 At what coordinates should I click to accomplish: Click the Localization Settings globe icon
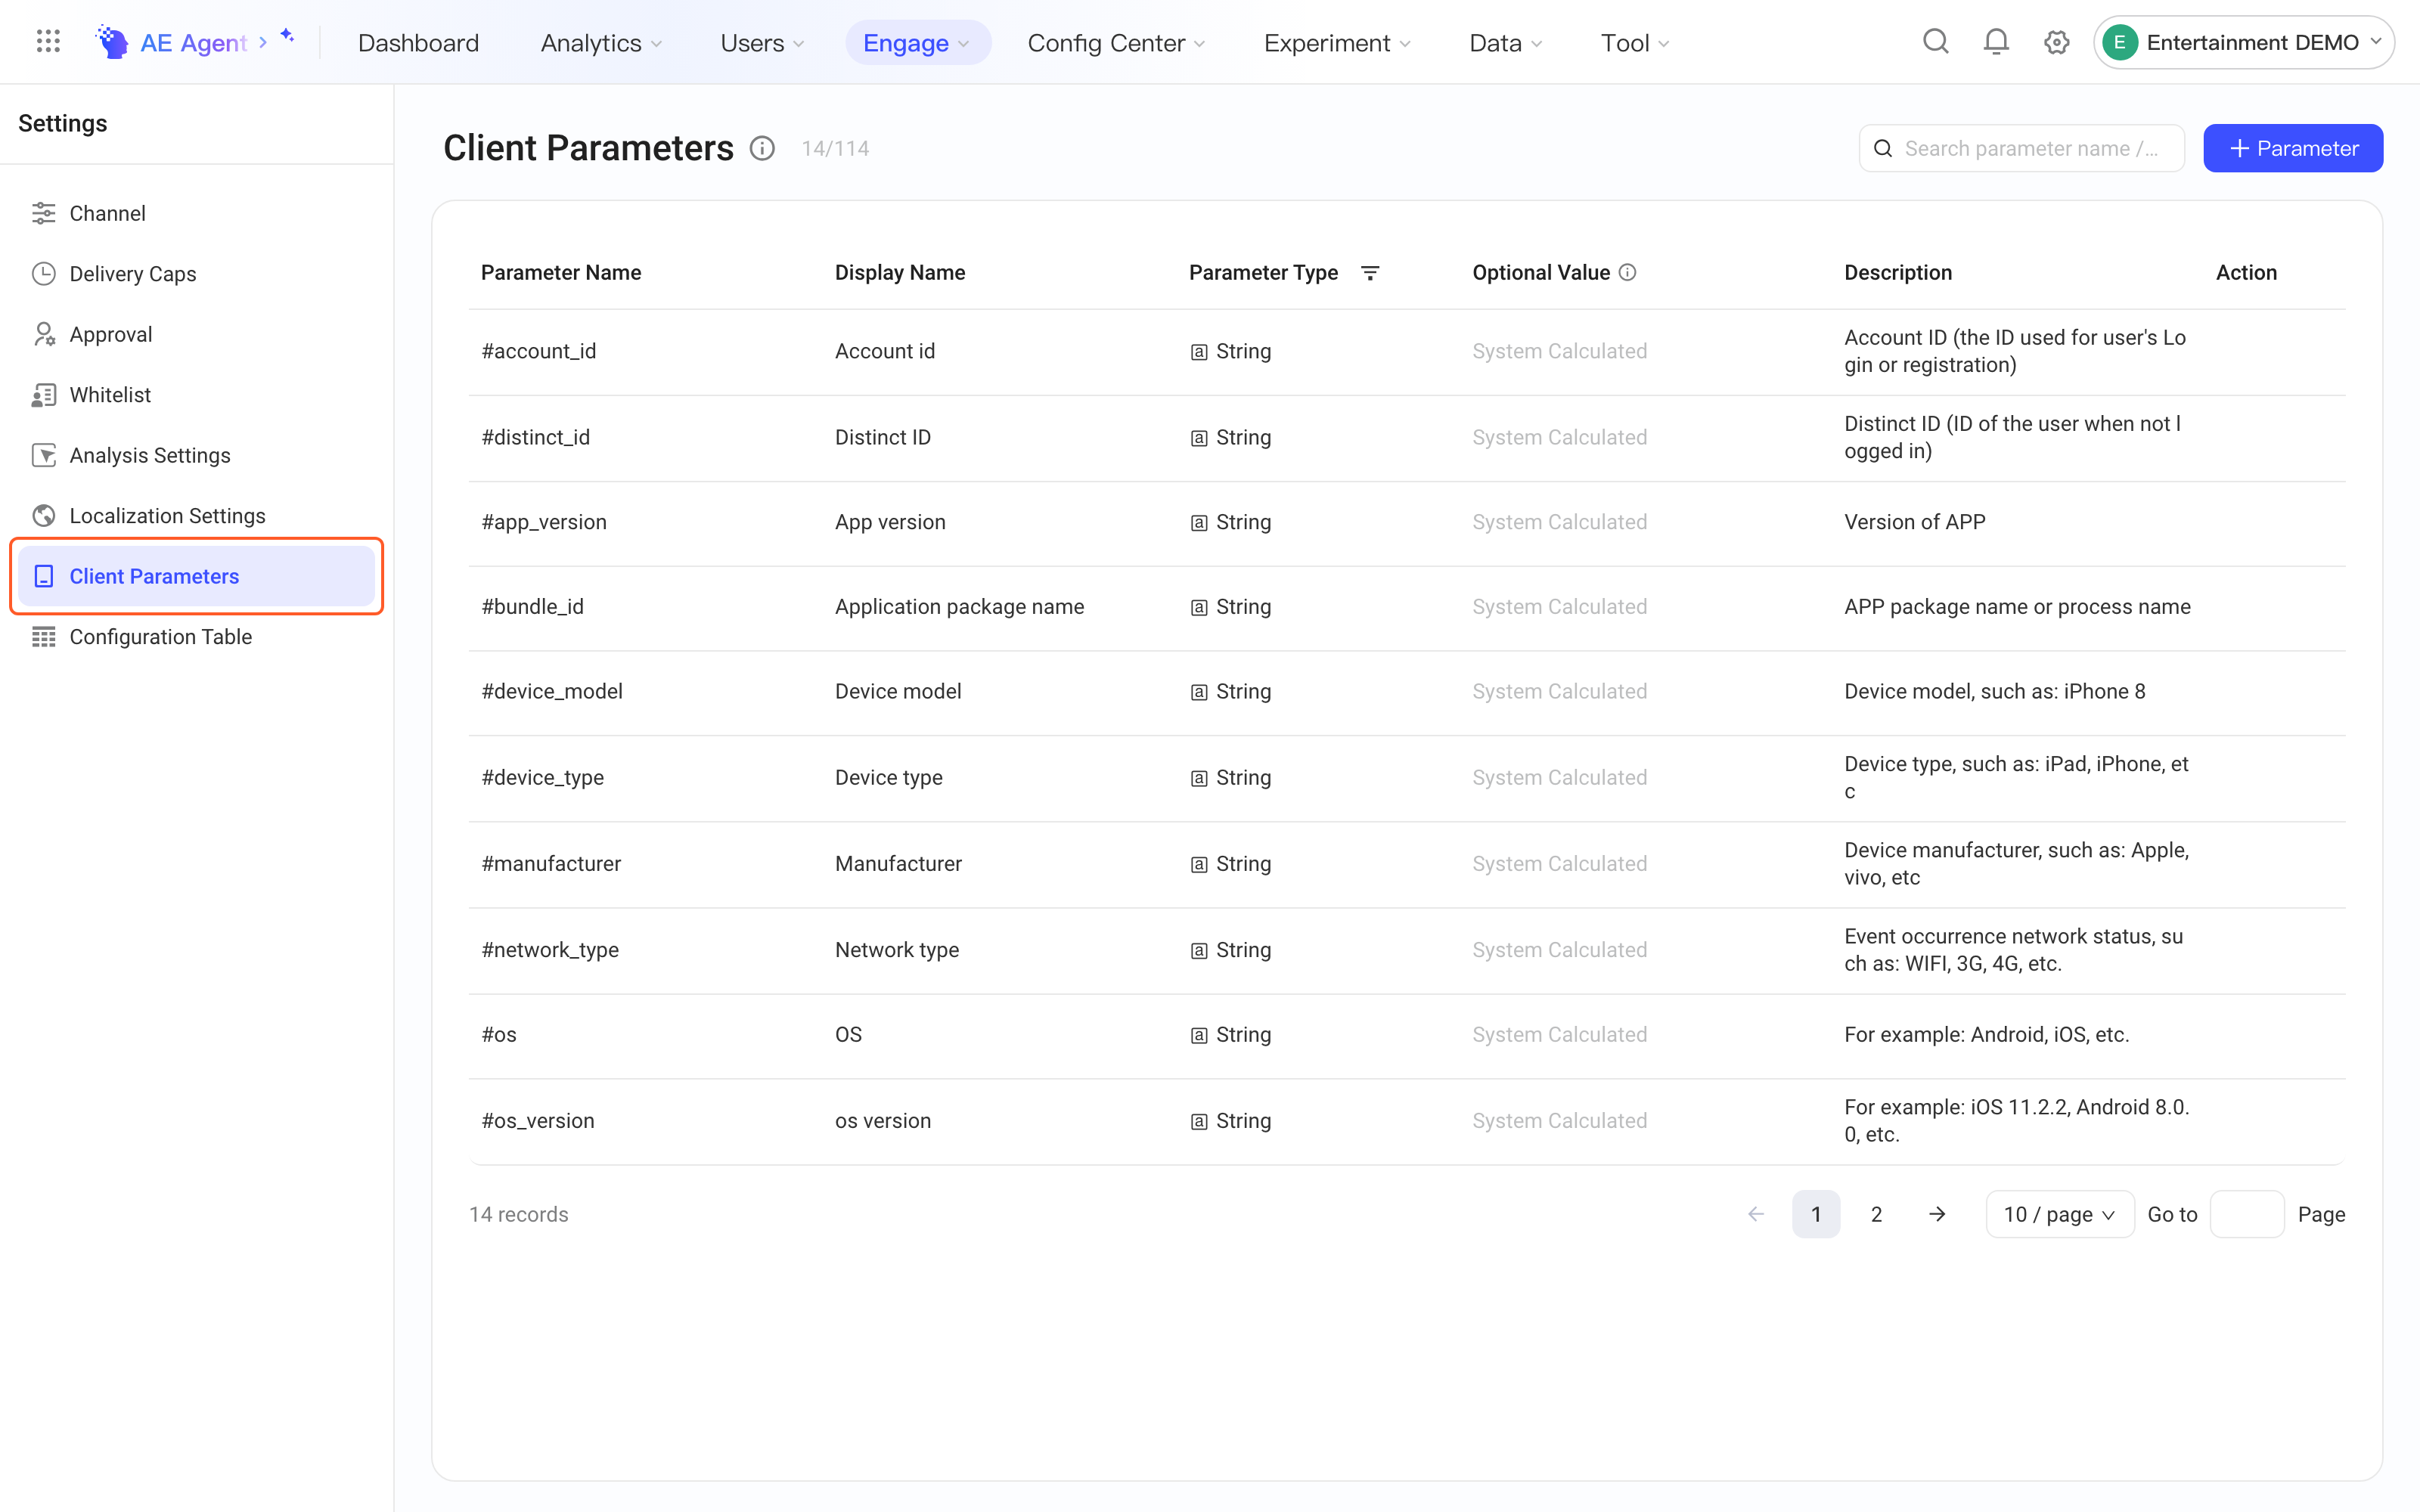(44, 516)
